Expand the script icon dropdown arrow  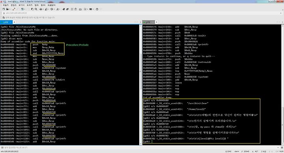coord(88,9)
